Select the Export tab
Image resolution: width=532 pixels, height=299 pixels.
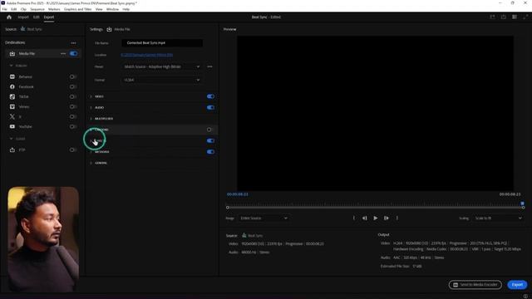click(49, 17)
